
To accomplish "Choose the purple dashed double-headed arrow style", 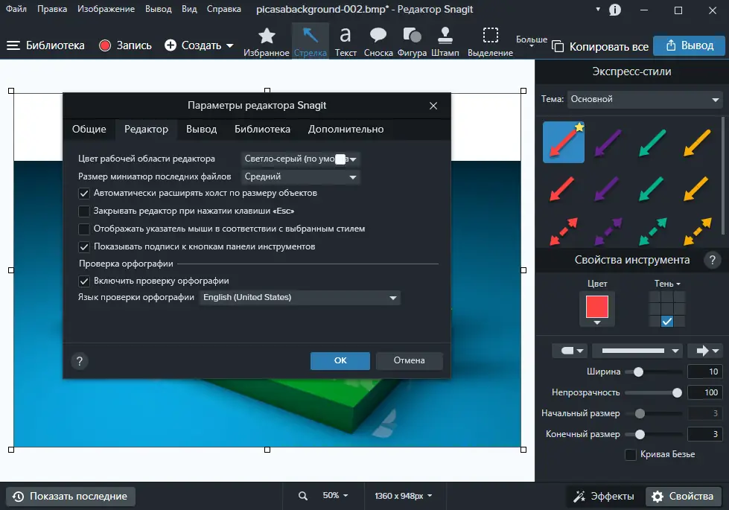I will 608,231.
